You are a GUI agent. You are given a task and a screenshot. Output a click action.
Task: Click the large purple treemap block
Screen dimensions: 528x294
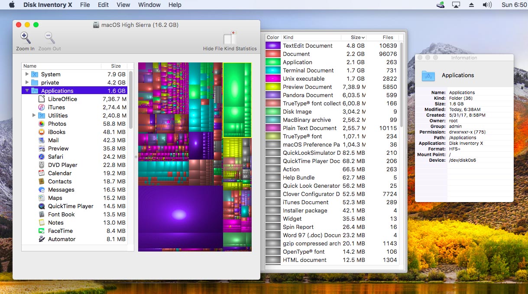179,214
